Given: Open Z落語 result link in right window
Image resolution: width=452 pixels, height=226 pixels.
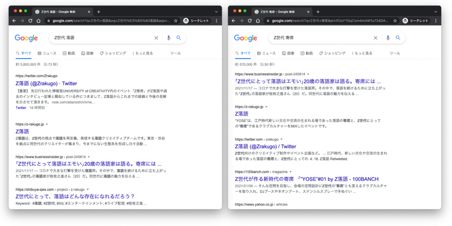Looking at the screenshot, I should (x=242, y=114).
